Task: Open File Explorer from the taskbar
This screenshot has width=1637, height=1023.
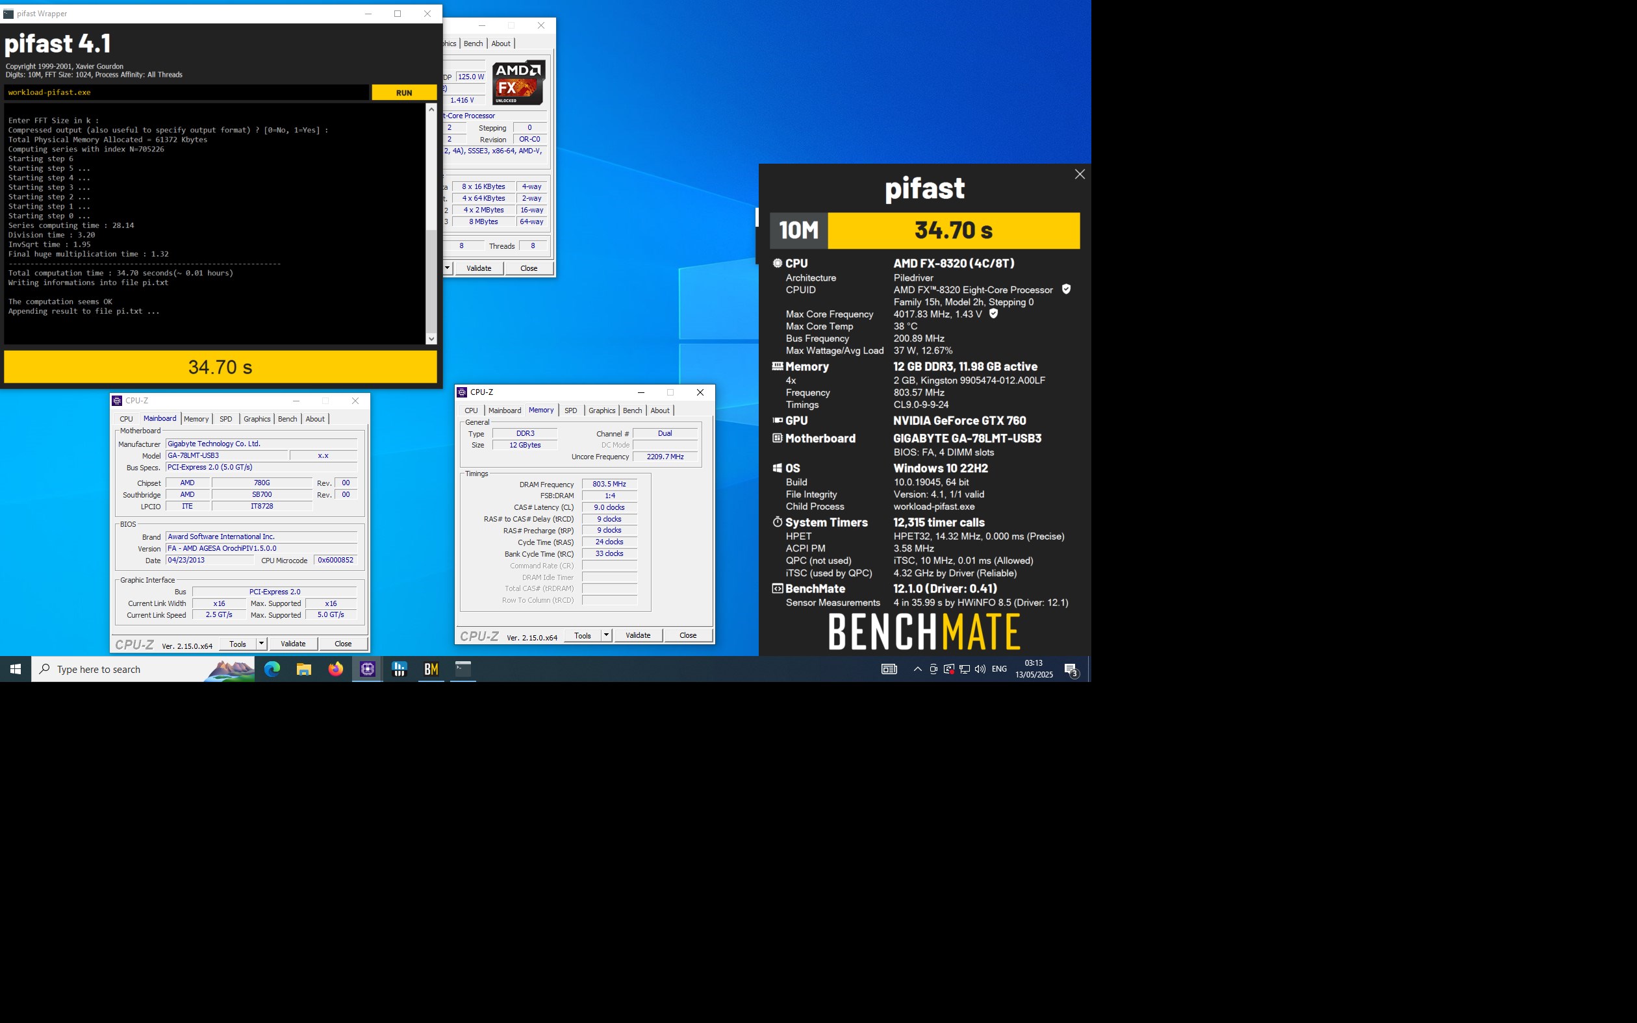Action: click(304, 669)
